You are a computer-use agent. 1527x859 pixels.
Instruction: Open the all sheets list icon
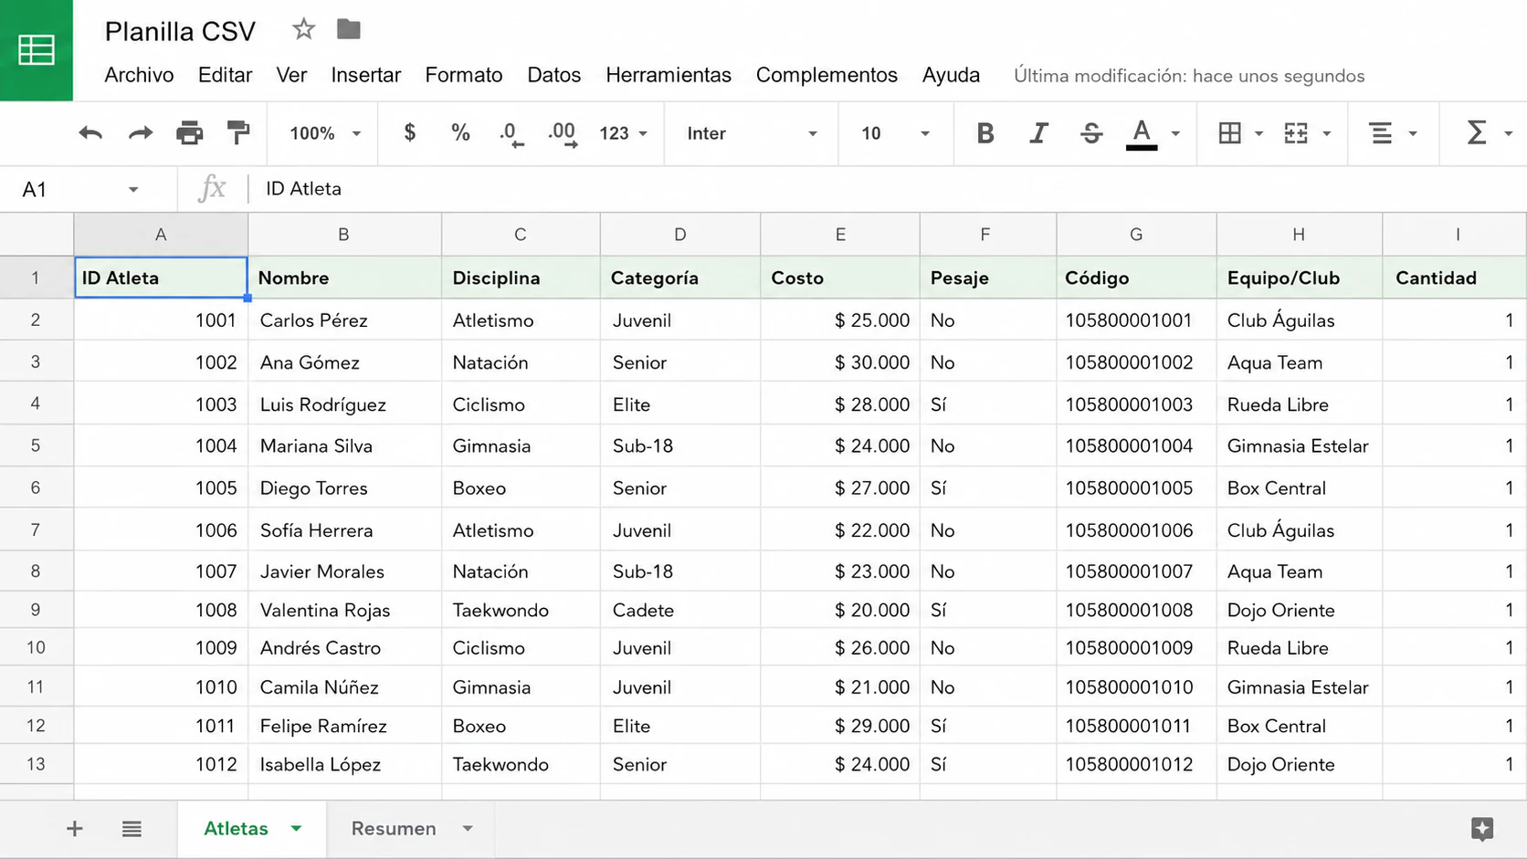coord(132,829)
